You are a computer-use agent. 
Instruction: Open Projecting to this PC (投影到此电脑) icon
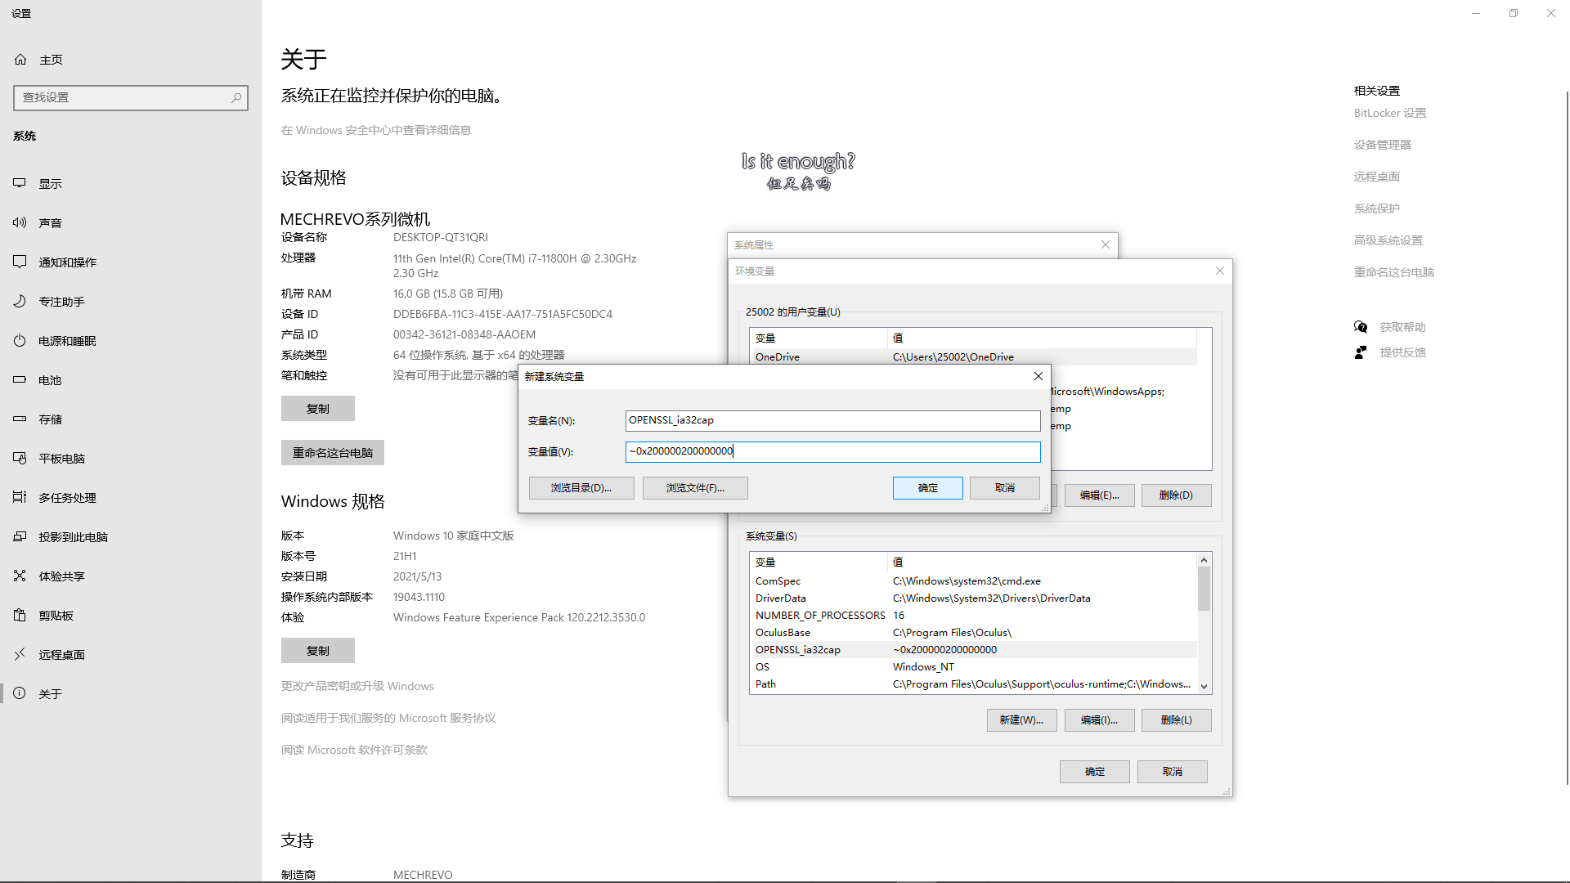tap(20, 536)
